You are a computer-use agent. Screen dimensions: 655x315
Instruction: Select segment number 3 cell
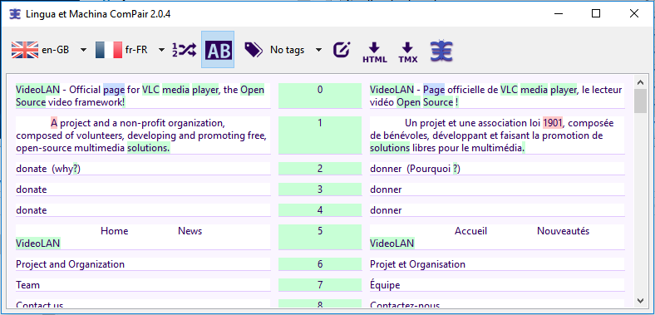[x=320, y=189]
